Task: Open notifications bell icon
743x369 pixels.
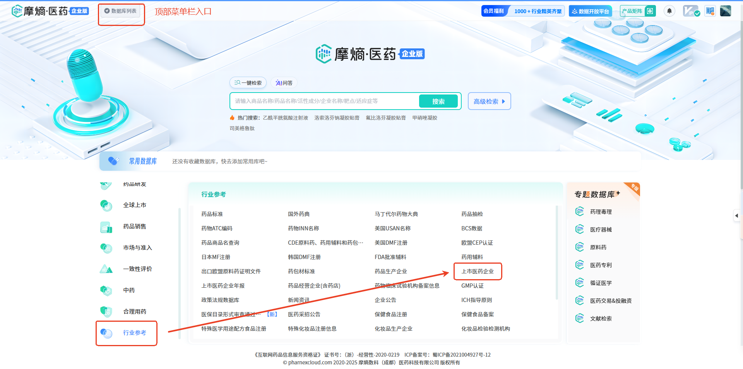Action: [669, 11]
